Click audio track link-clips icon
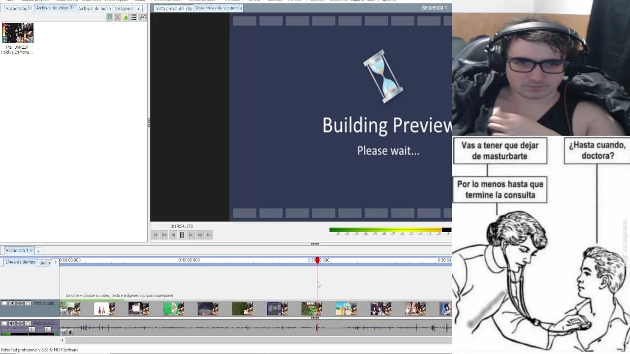630x354 pixels. 20,324
